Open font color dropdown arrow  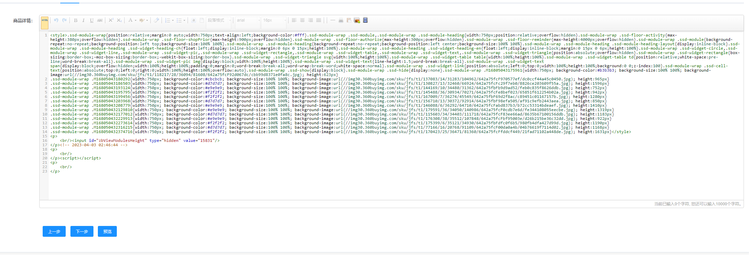[135, 20]
